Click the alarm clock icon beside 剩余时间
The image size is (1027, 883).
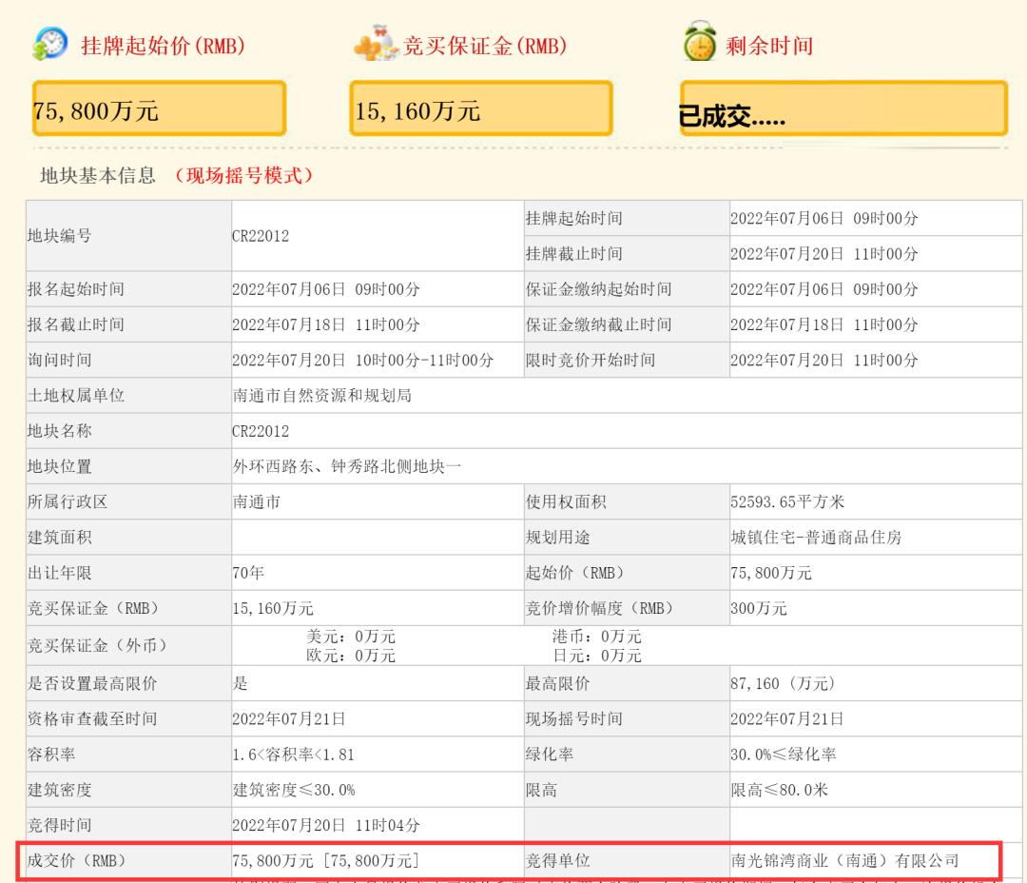tap(699, 42)
